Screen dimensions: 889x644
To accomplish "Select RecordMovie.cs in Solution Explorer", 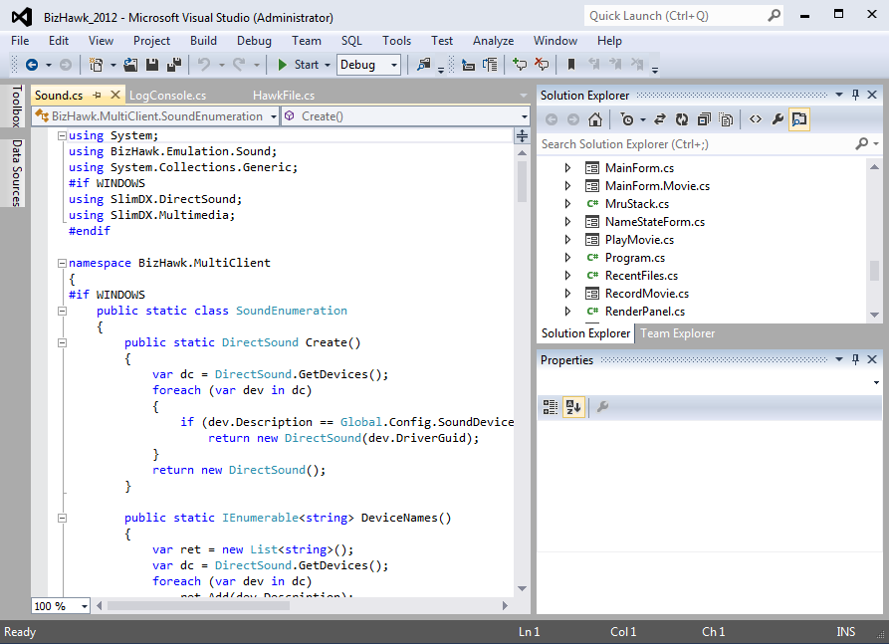I will (647, 293).
